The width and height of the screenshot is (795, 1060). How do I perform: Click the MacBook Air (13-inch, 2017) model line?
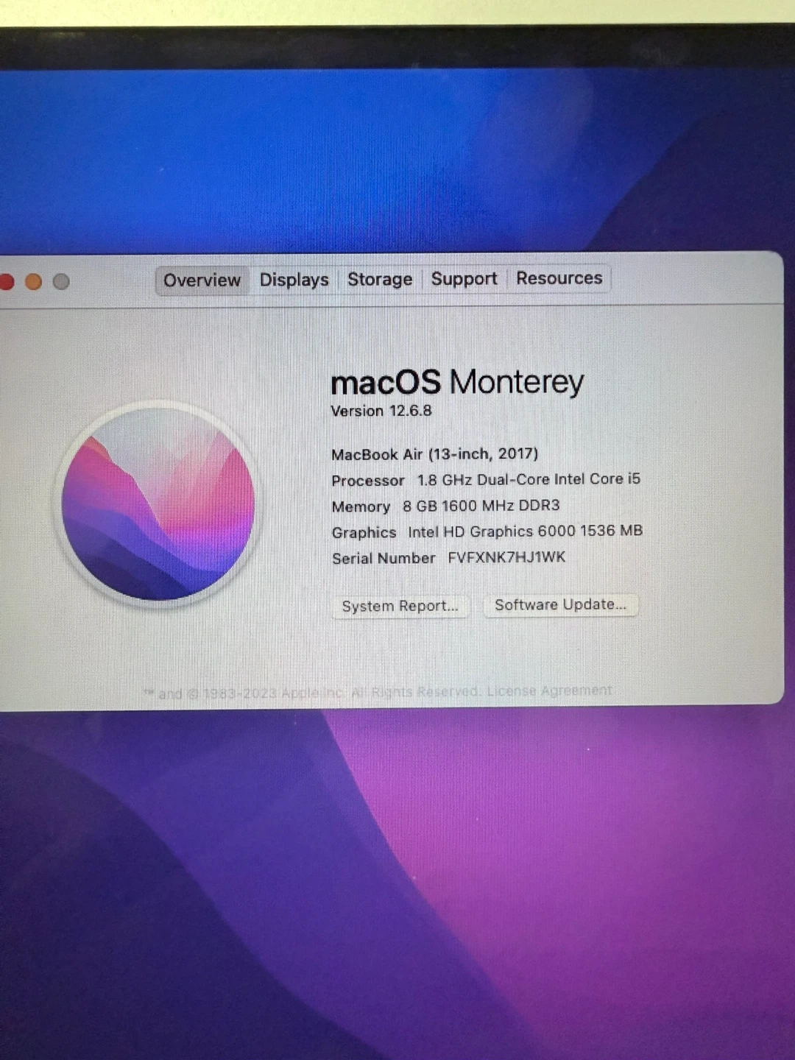pyautogui.click(x=434, y=454)
